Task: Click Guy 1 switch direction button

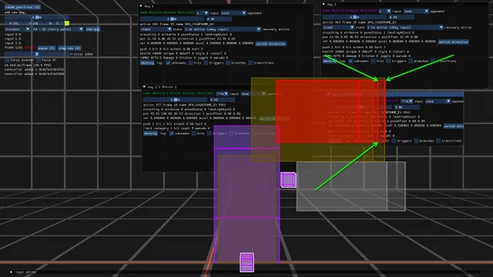Action: 270,43
